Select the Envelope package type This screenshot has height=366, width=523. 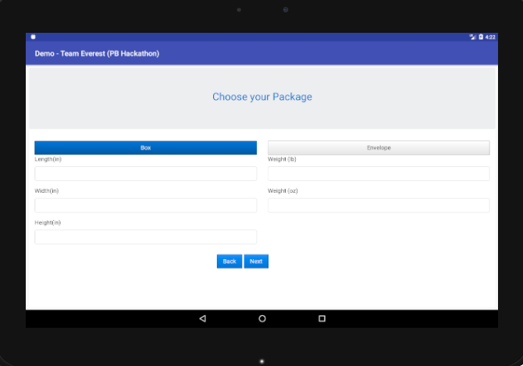coord(379,147)
